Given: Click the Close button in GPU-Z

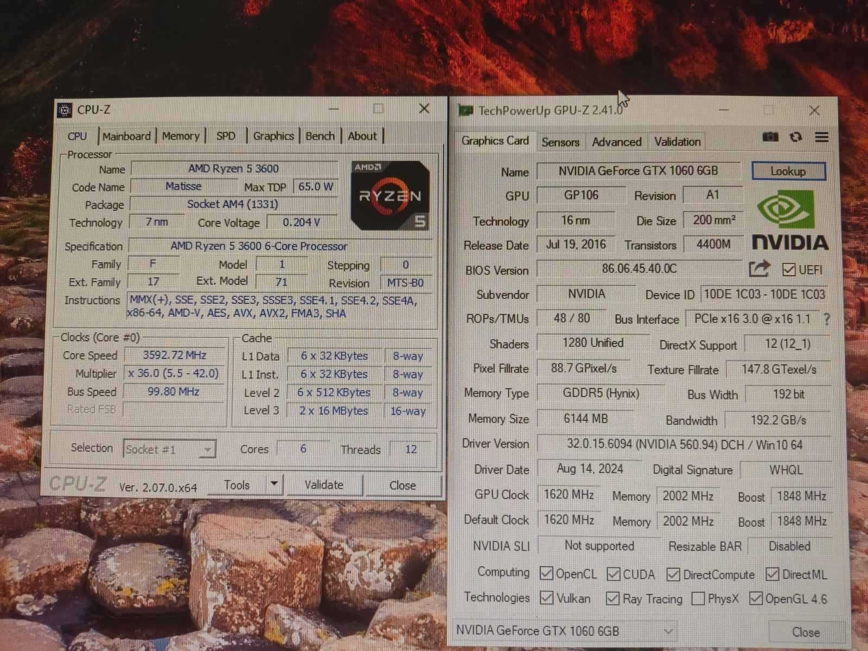Looking at the screenshot, I should 806,632.
